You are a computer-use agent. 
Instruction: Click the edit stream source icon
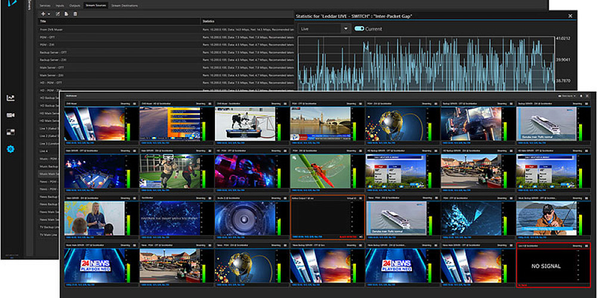(57, 13)
